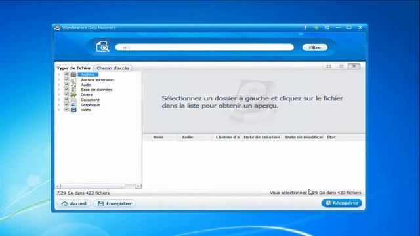Viewport: 420px width, 236px height.
Task: Uncheck the Divers checkbox
Action: 66,94
